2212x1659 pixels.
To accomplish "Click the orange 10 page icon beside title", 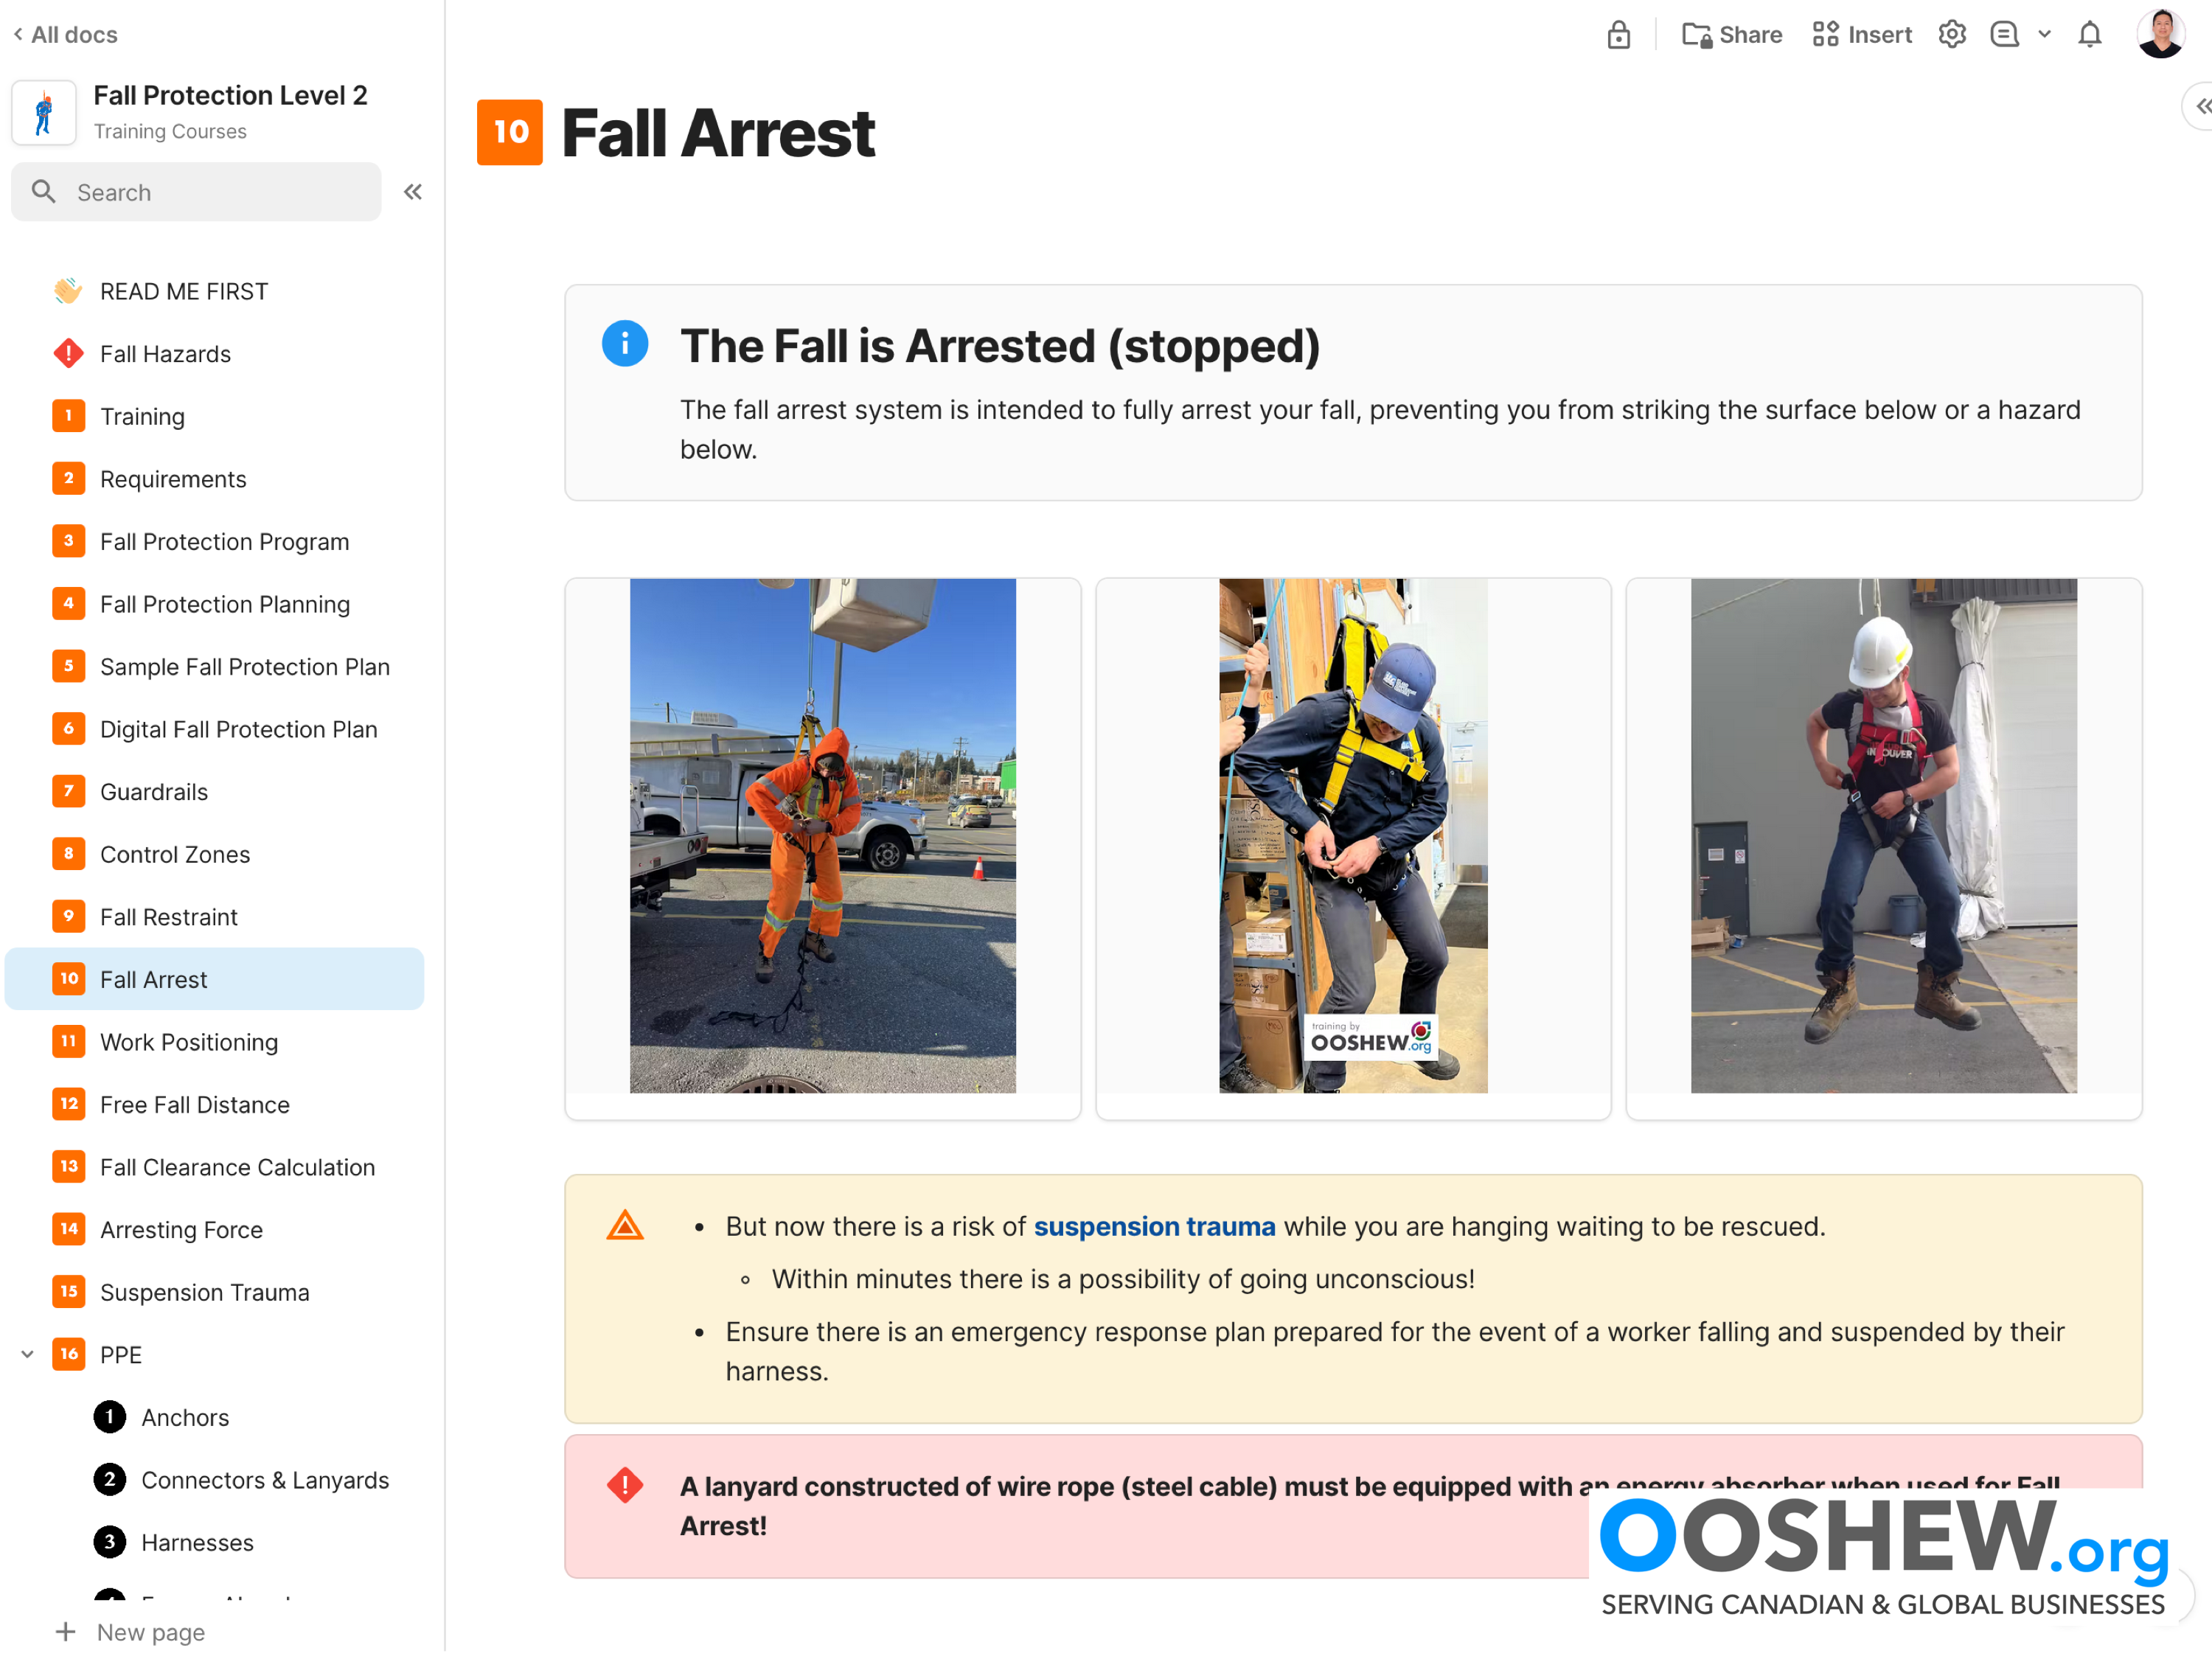I will [510, 132].
